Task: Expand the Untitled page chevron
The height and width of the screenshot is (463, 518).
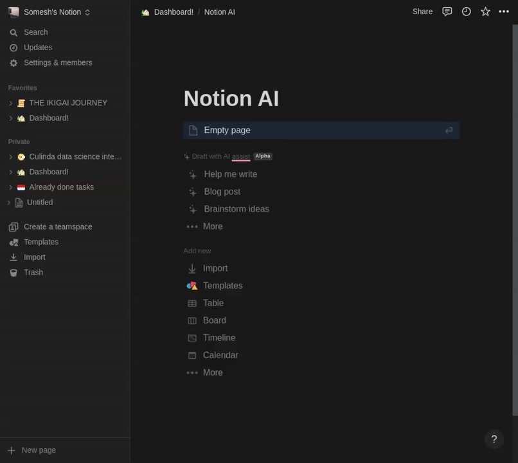Action: (8, 203)
